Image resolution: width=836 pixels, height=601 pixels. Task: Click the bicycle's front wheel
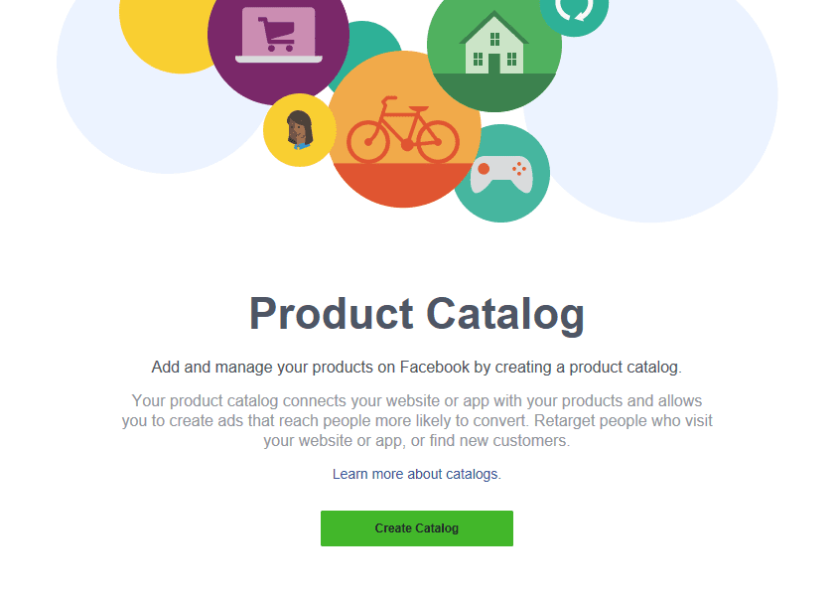click(x=435, y=139)
